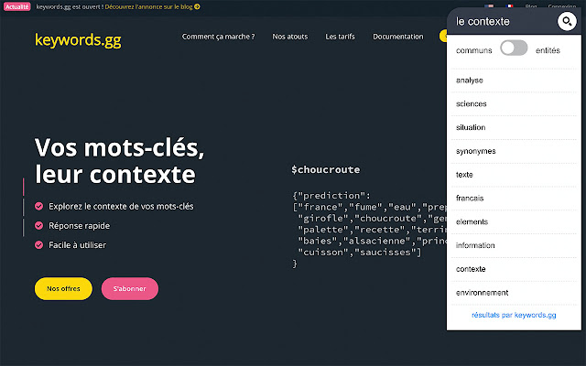
Task: Click the French flag language icon
Action: pos(509,6)
